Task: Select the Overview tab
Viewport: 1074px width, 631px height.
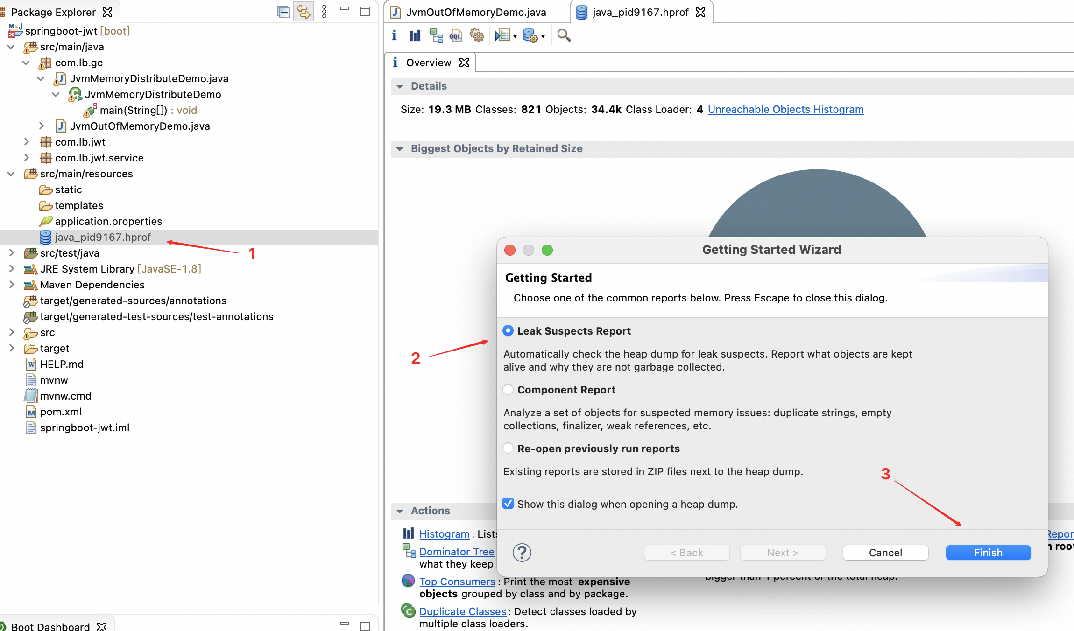Action: 428,63
